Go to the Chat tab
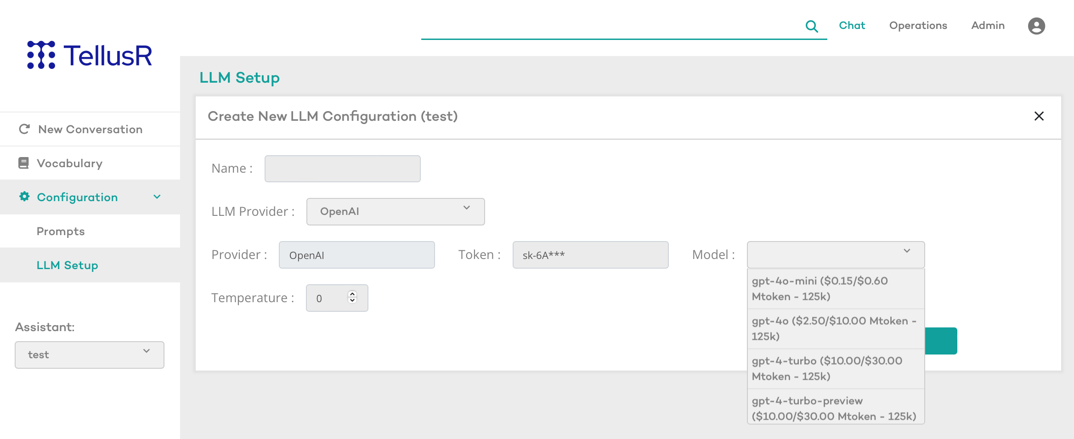Screen dimensions: 1074x439 [x=852, y=26]
